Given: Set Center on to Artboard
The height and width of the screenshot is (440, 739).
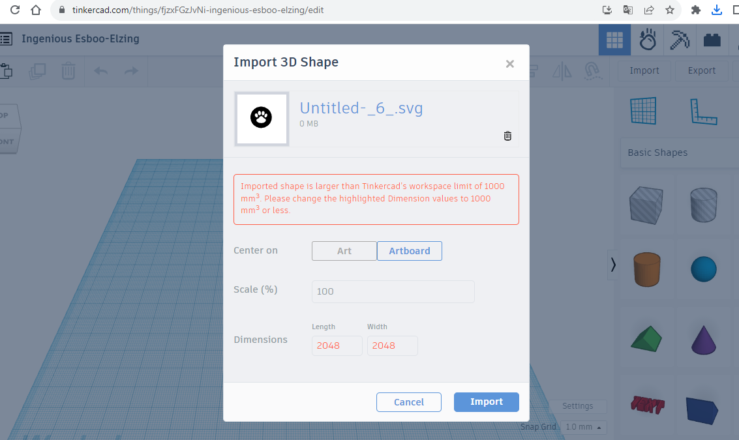Looking at the screenshot, I should (410, 251).
